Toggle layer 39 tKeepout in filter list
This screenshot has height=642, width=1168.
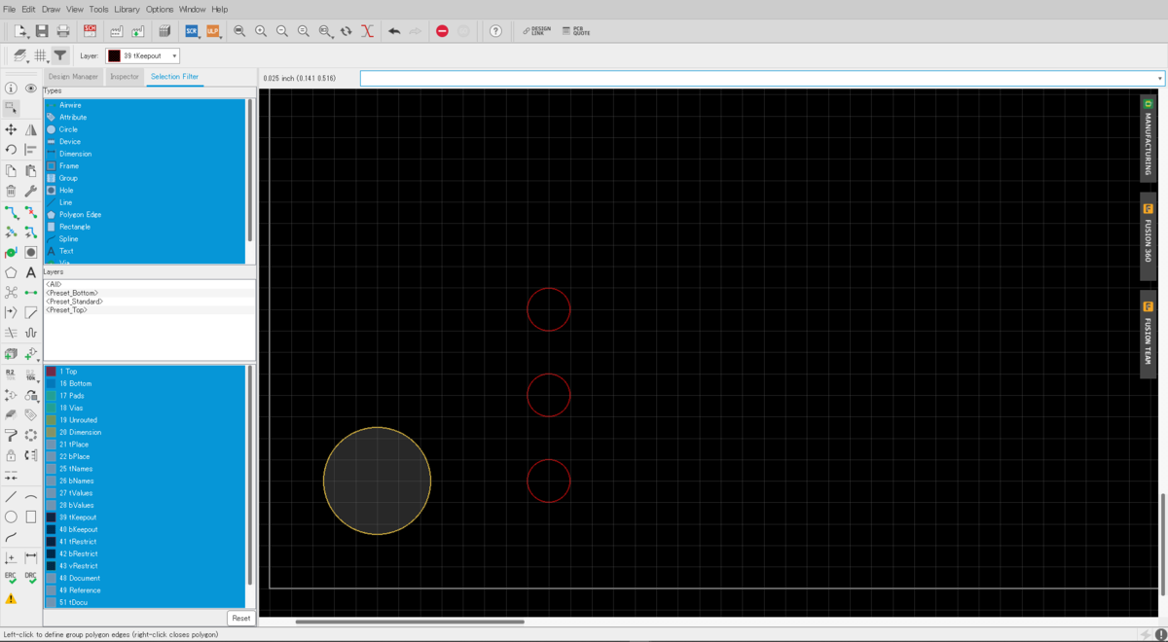coord(144,517)
